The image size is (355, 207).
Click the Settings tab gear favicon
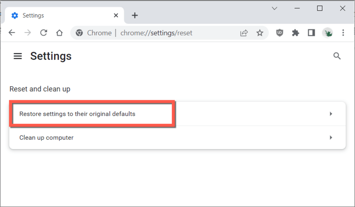15,15
